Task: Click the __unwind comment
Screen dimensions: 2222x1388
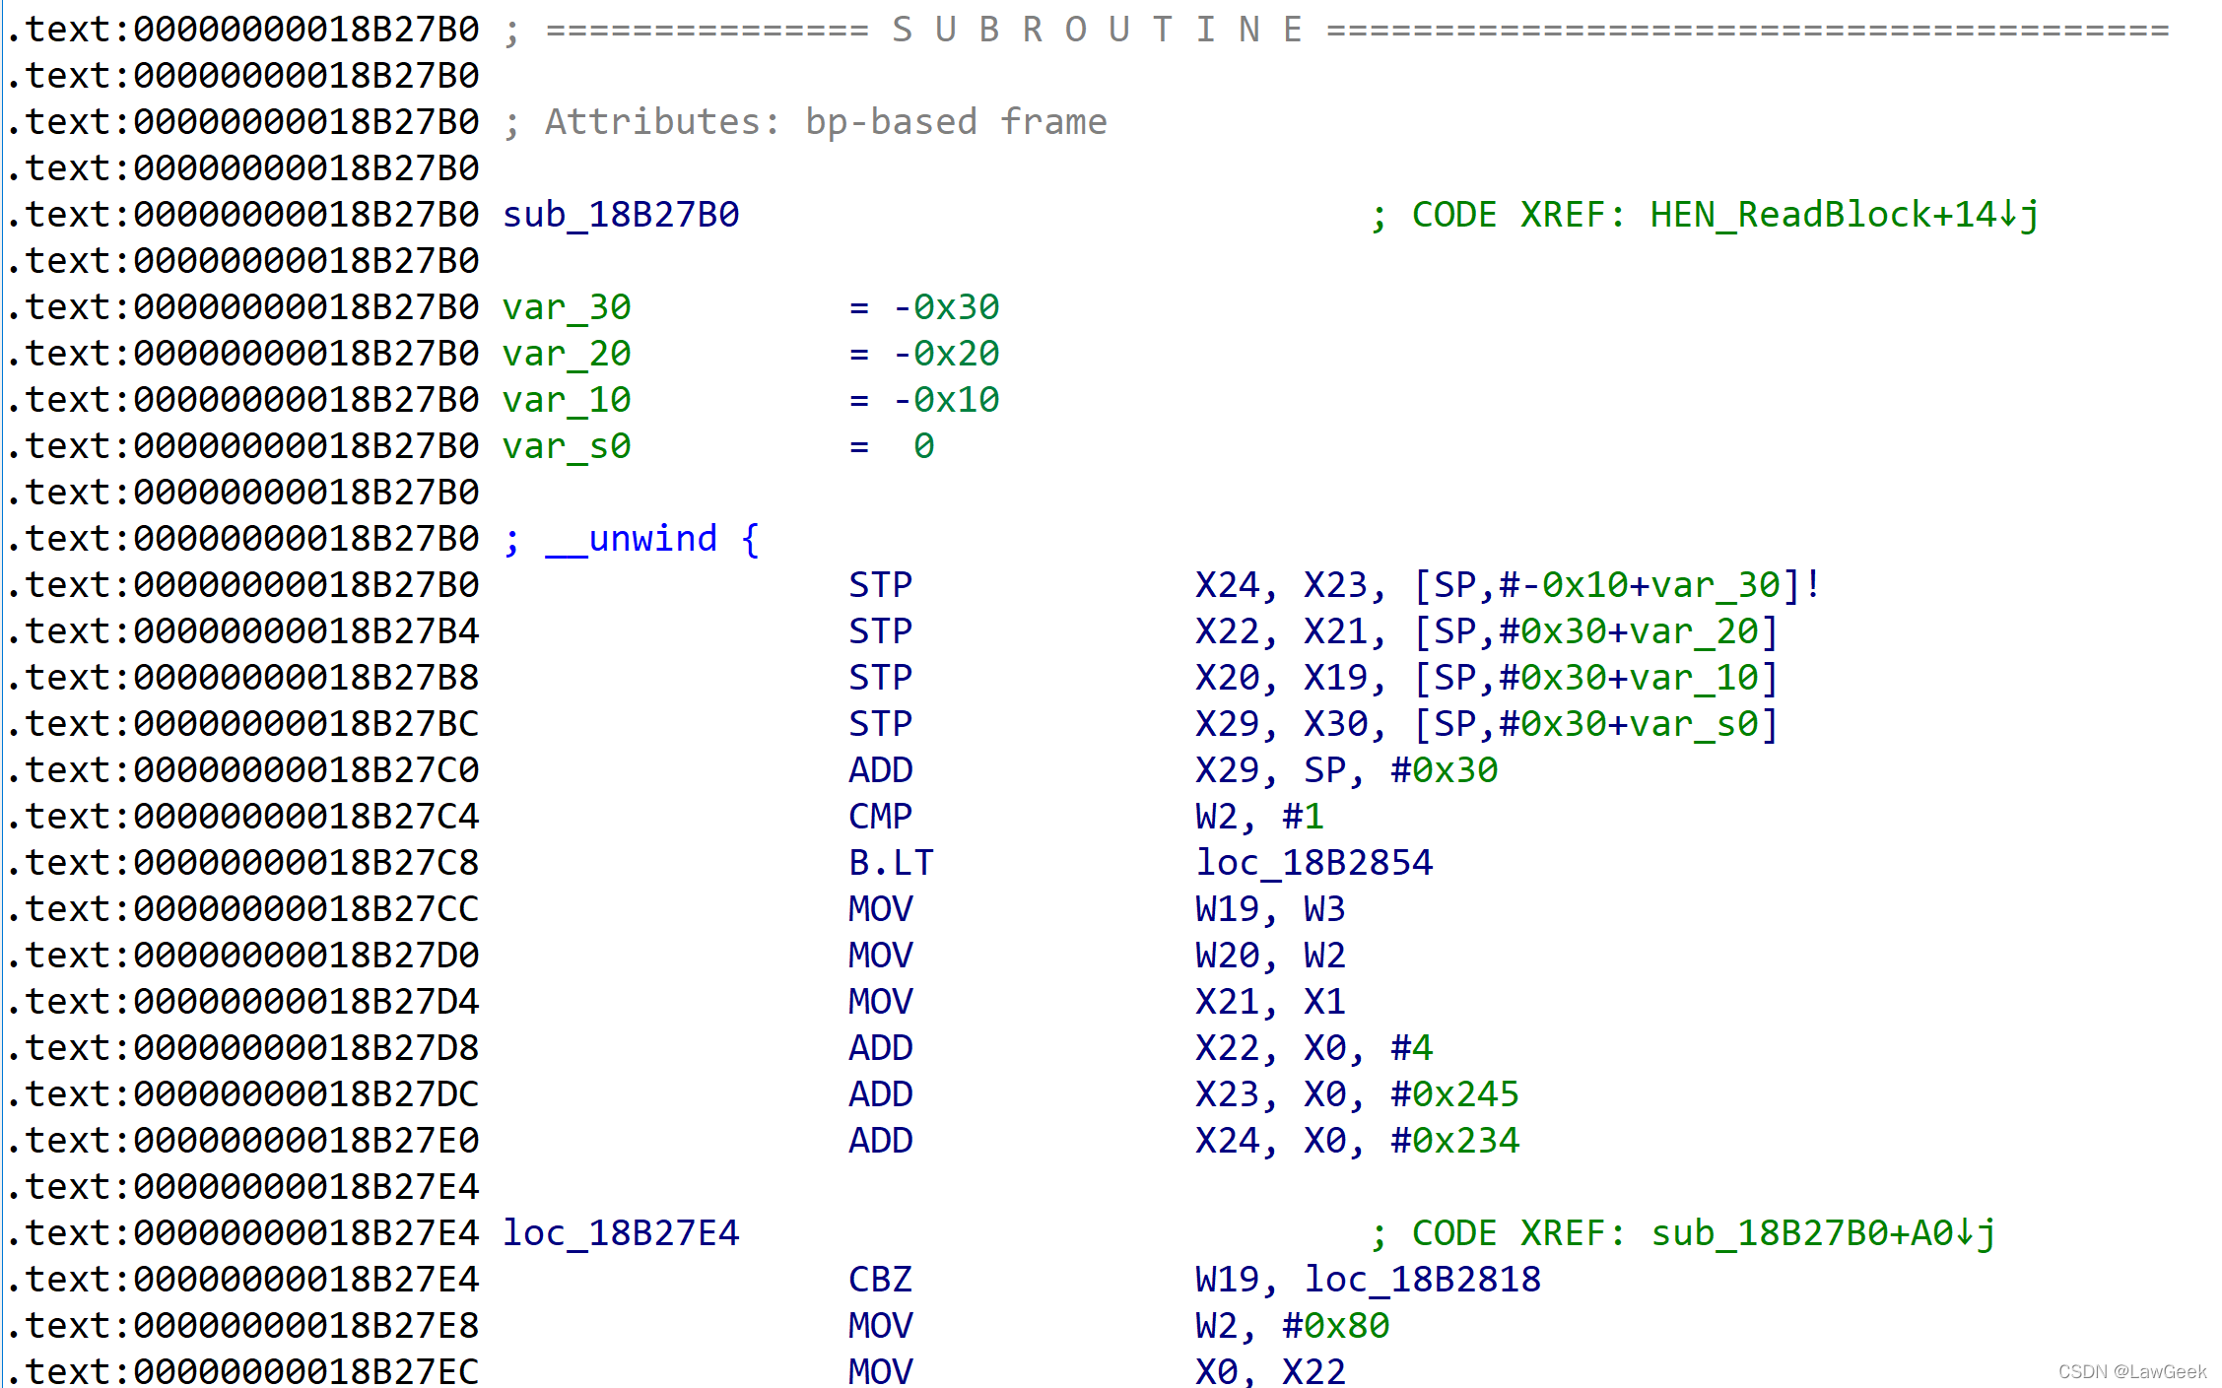Action: 652,539
